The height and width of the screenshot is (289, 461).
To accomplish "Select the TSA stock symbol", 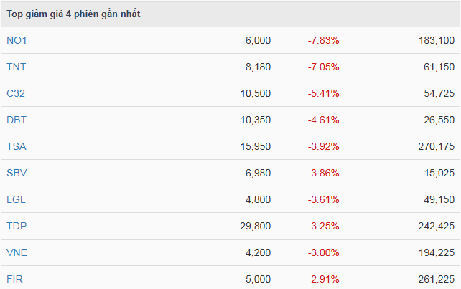I will (x=17, y=147).
